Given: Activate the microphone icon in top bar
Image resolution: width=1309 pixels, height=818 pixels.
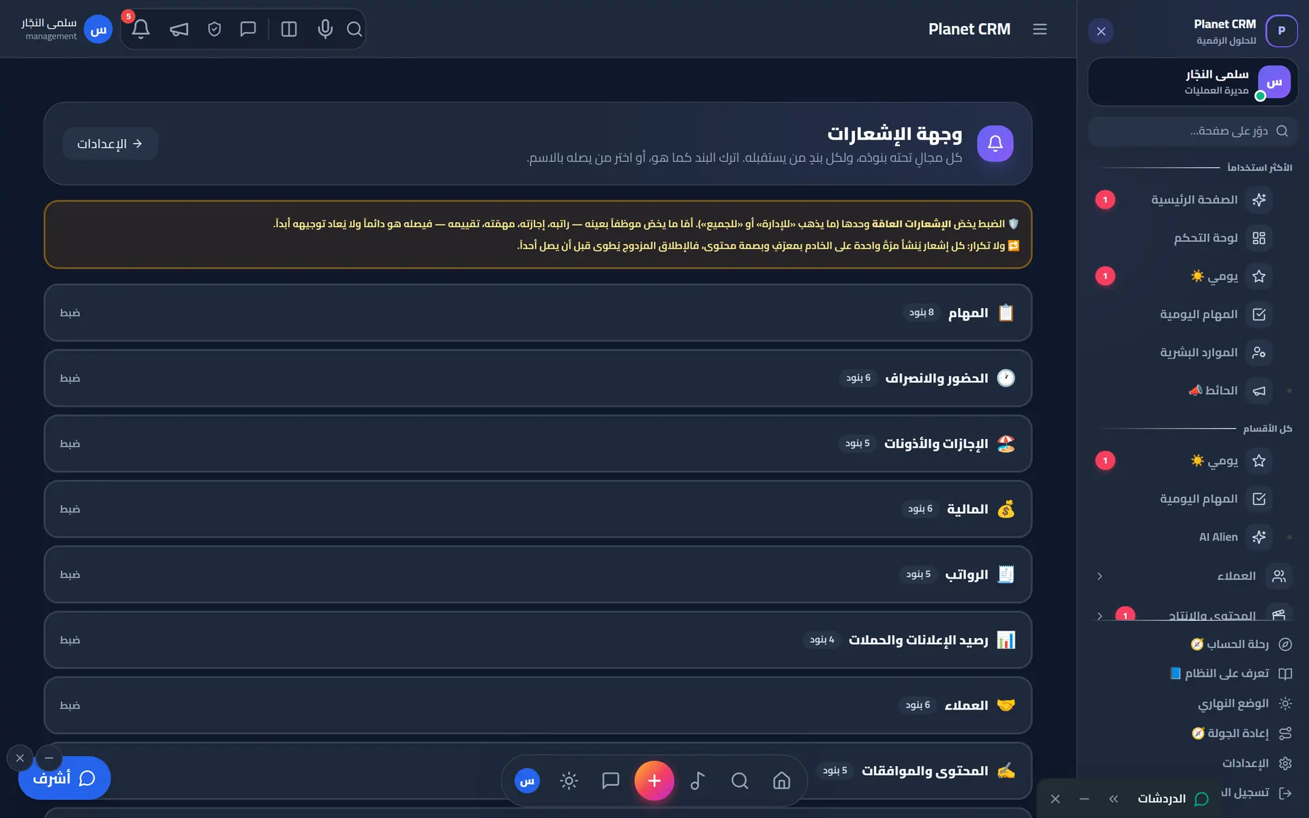Looking at the screenshot, I should (325, 29).
